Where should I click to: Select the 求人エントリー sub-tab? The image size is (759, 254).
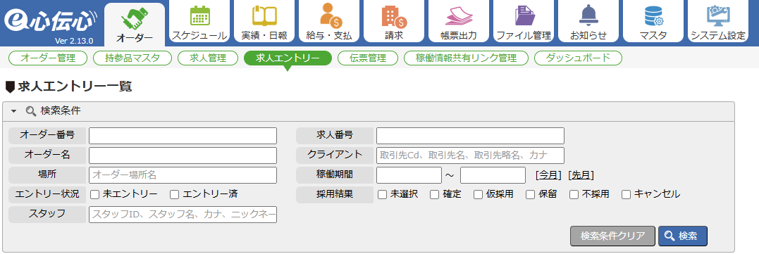coord(288,58)
